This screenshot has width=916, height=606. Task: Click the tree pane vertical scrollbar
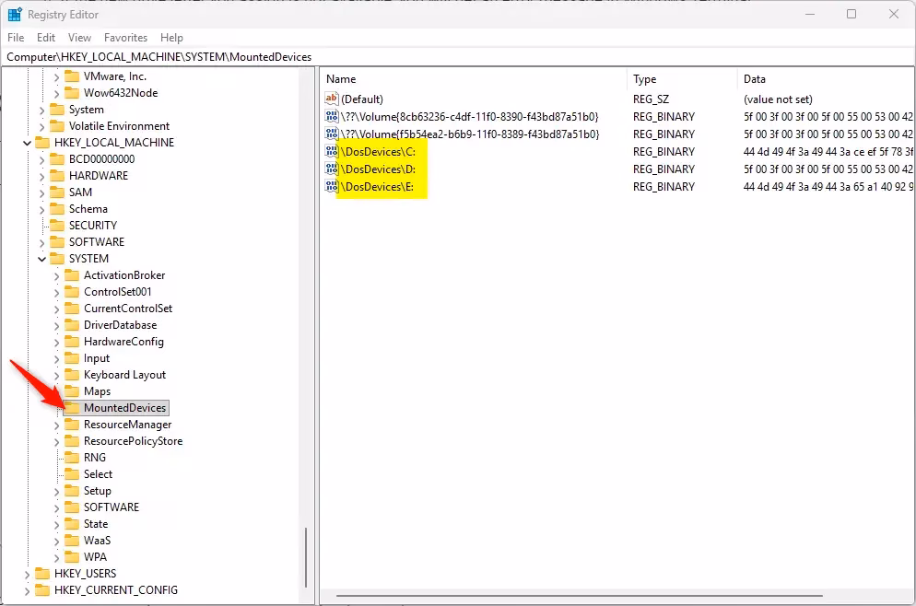click(x=305, y=551)
